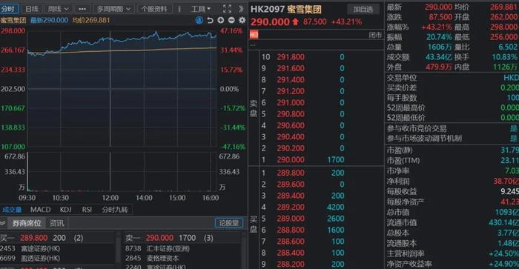This screenshot has height=269, width=519.
Task: Click the double-arrow overflow icon in toolbar
Action: click(241, 9)
